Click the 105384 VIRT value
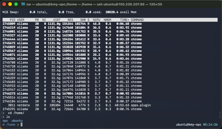 [55, 105]
